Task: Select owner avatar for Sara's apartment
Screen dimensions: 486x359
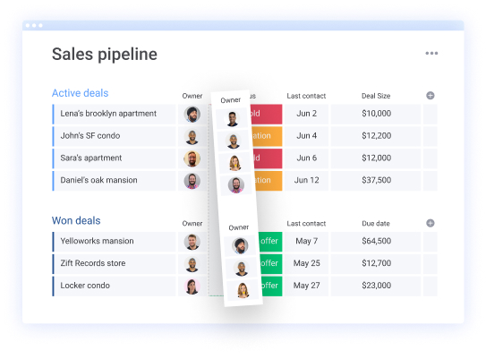Action: [x=192, y=158]
